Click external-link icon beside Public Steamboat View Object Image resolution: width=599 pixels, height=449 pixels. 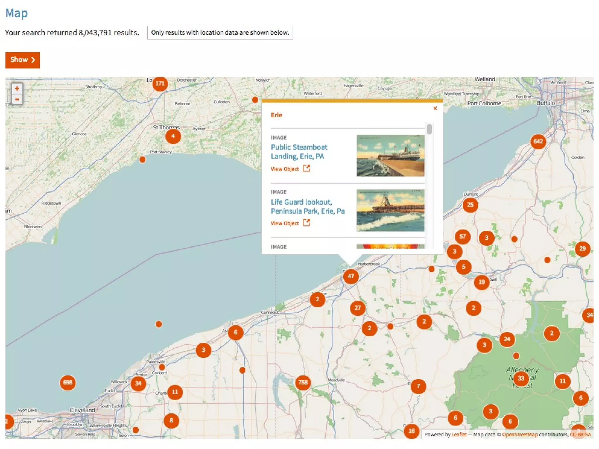pyautogui.click(x=306, y=168)
